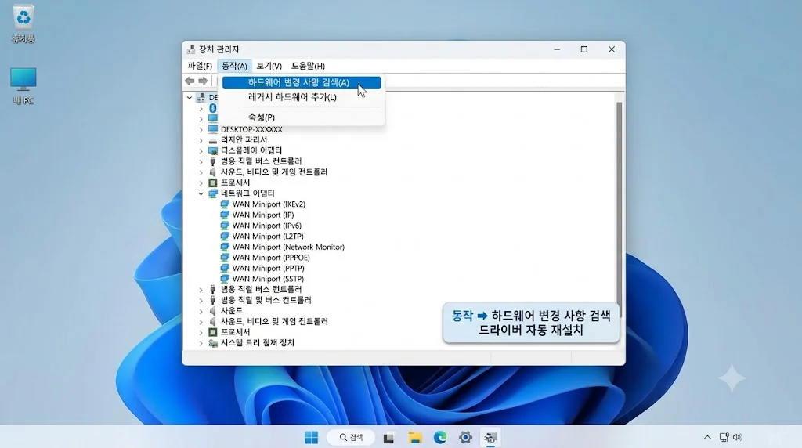
Task: Select the 내 PC desktop icon
Action: click(x=23, y=86)
